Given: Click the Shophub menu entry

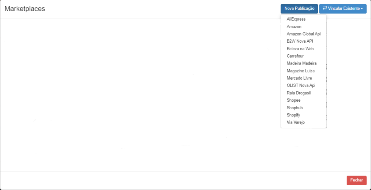Looking at the screenshot, I should (x=295, y=108).
